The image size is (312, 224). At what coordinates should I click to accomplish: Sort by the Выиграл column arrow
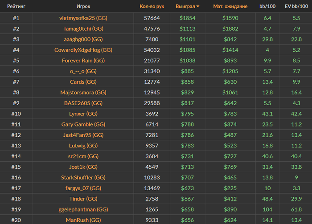[197, 6]
